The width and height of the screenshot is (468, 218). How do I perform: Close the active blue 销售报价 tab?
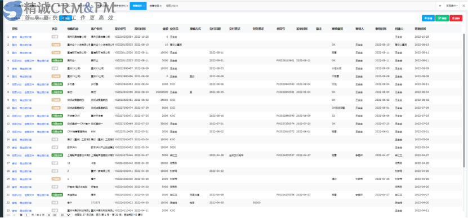tap(144, 6)
